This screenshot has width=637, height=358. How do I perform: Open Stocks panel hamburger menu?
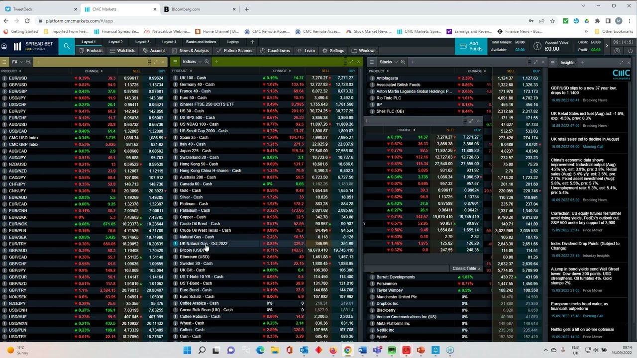(x=372, y=62)
